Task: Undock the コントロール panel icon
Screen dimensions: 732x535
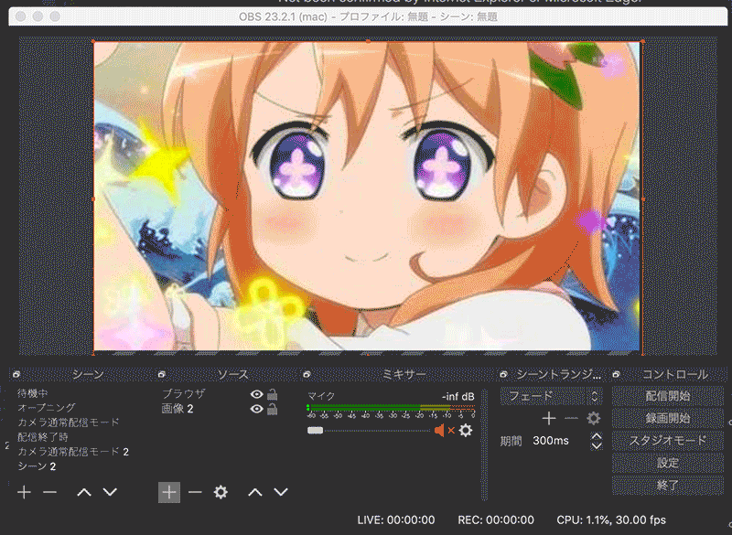Action: click(616, 374)
